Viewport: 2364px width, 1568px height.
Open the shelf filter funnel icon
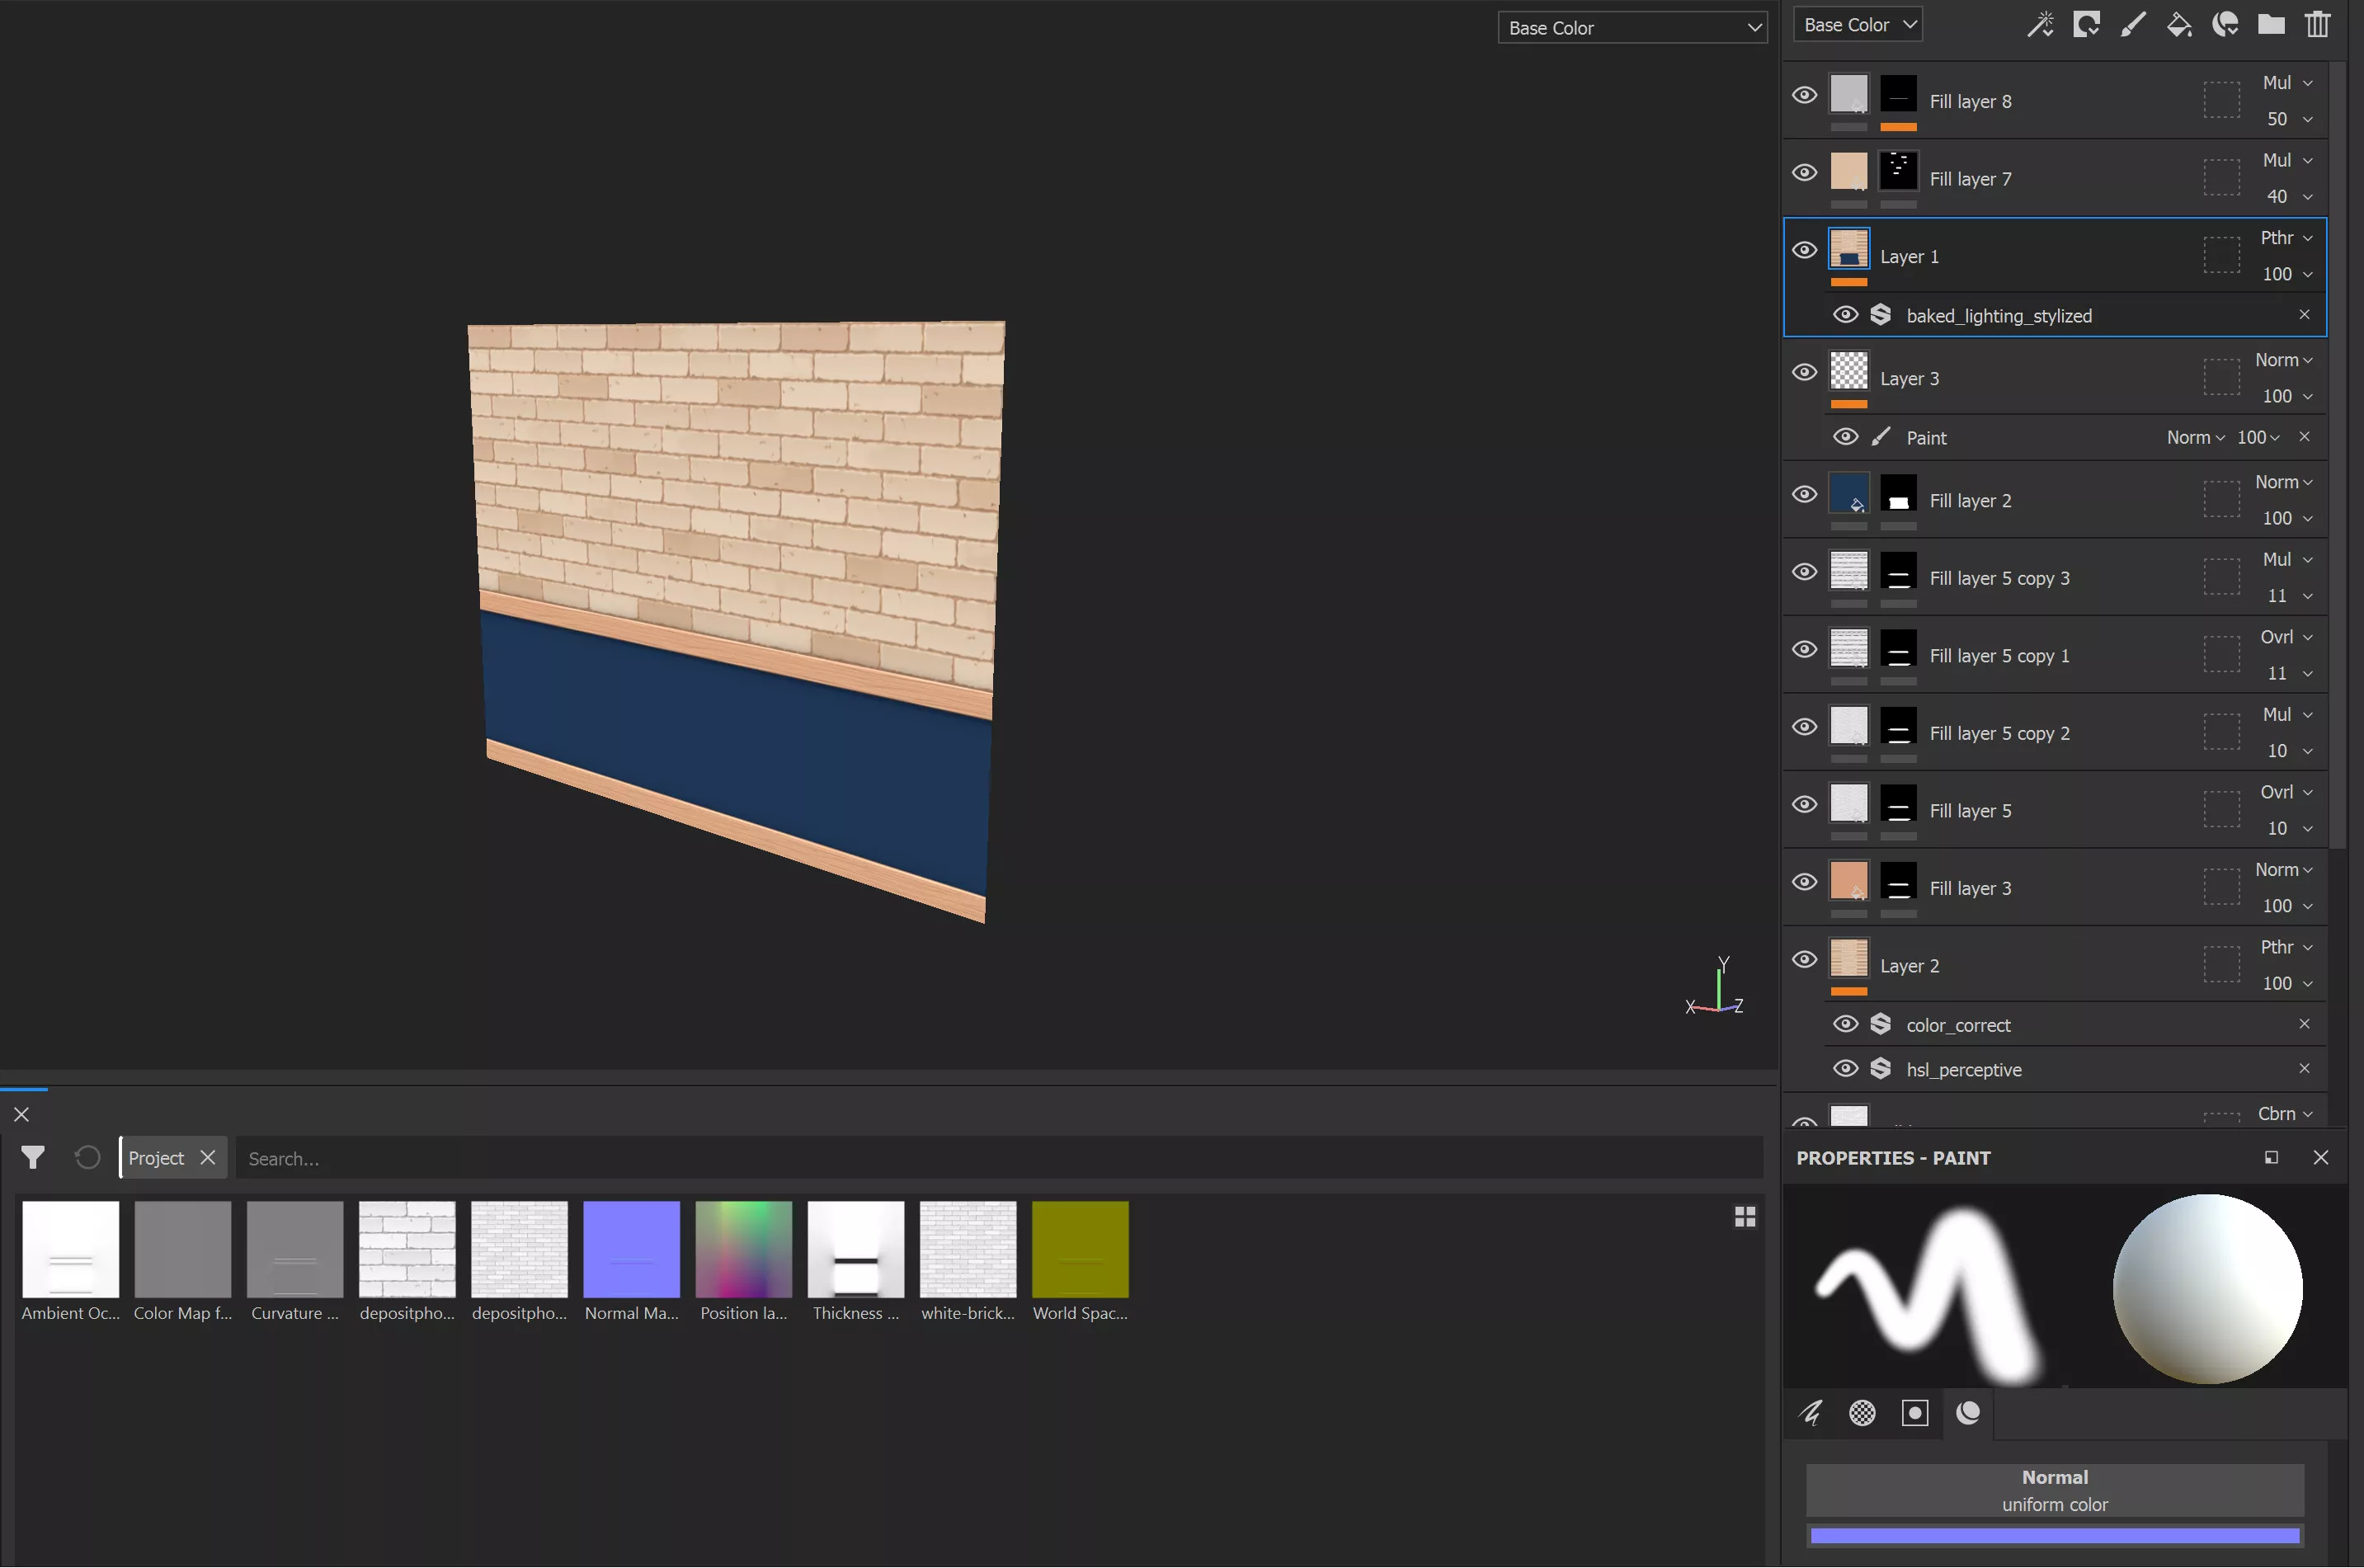33,1157
